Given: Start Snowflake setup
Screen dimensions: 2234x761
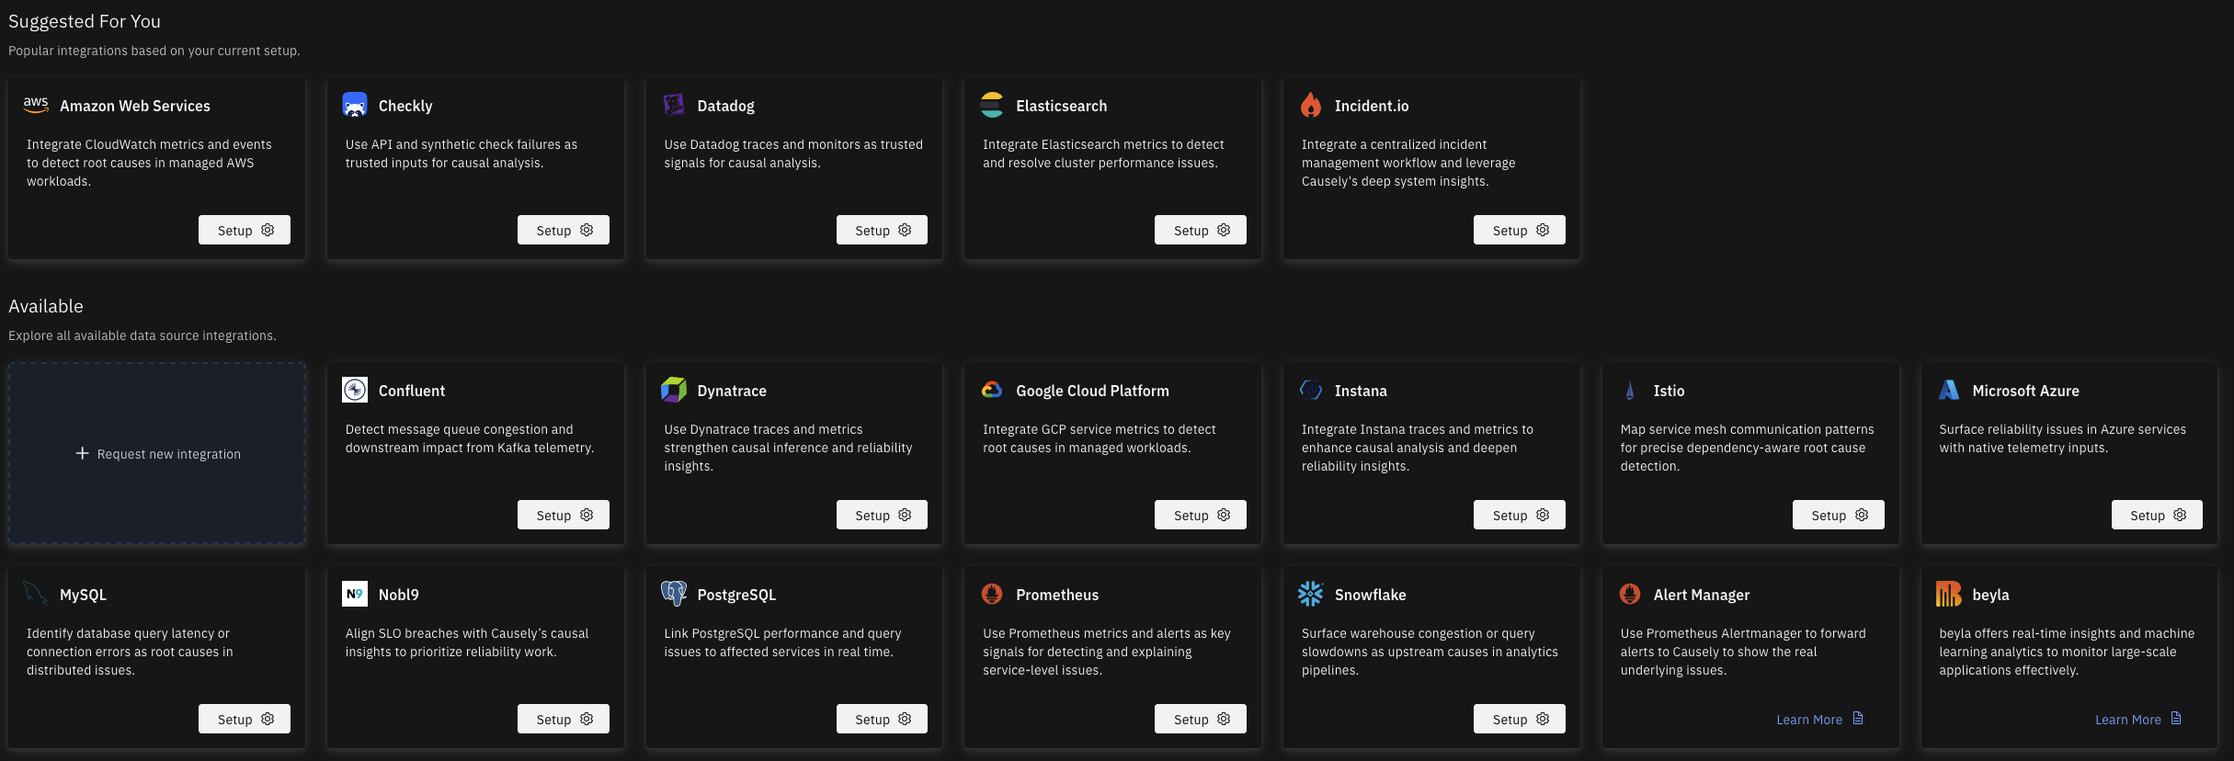Looking at the screenshot, I should click(x=1520, y=719).
